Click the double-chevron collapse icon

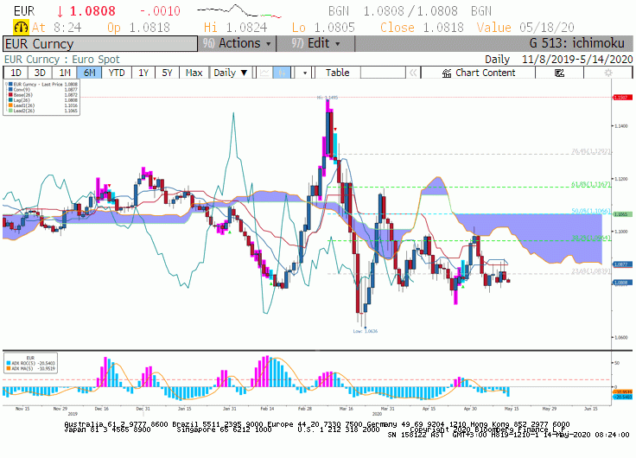(413, 73)
